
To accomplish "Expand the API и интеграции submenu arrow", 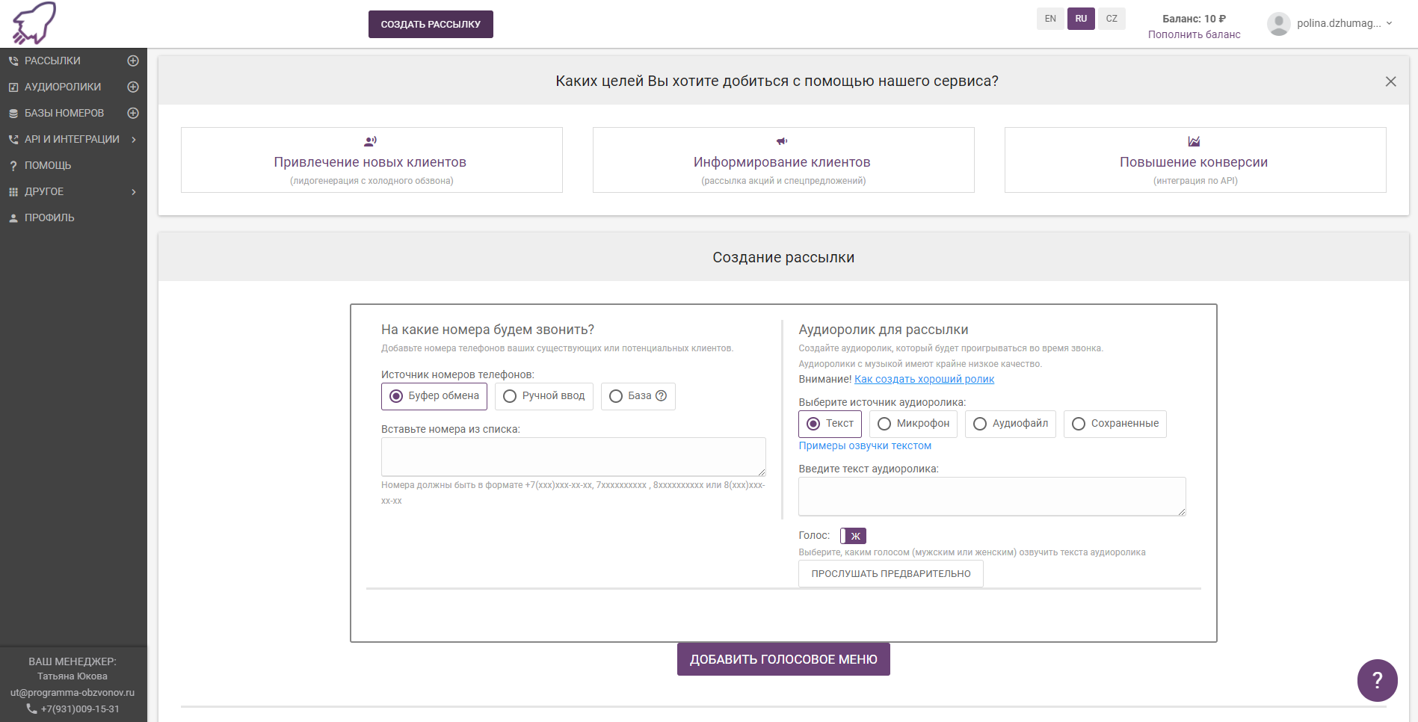I will [134, 140].
